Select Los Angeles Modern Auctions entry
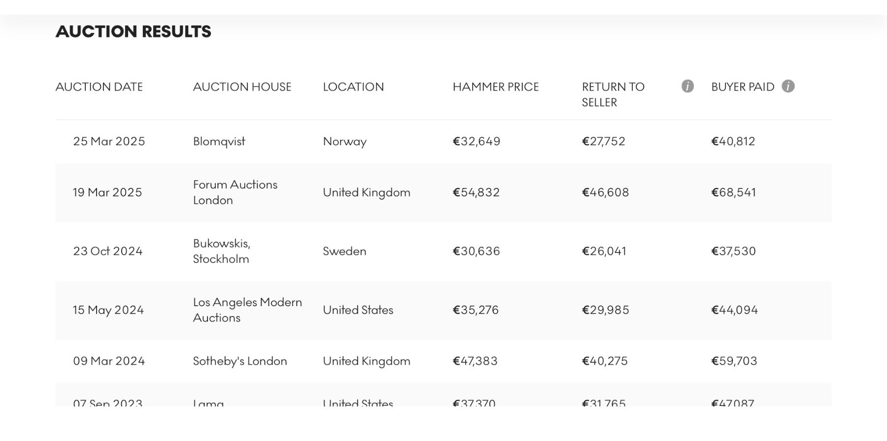 pyautogui.click(x=247, y=310)
